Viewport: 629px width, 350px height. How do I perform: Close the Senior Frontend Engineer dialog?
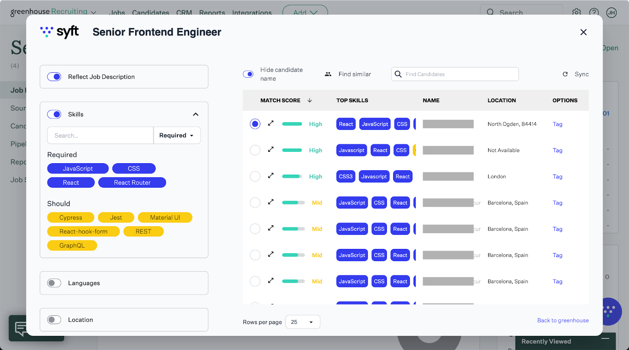(583, 32)
